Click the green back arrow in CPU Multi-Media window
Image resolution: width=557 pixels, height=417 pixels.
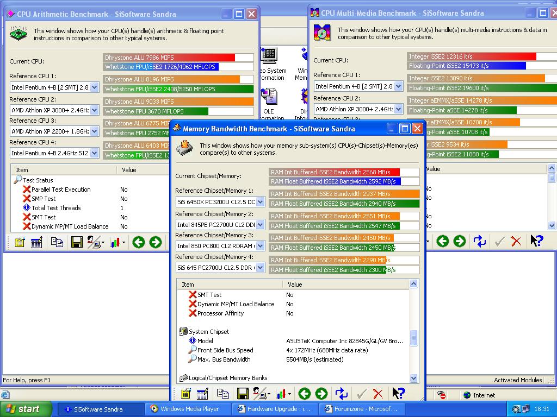point(443,242)
